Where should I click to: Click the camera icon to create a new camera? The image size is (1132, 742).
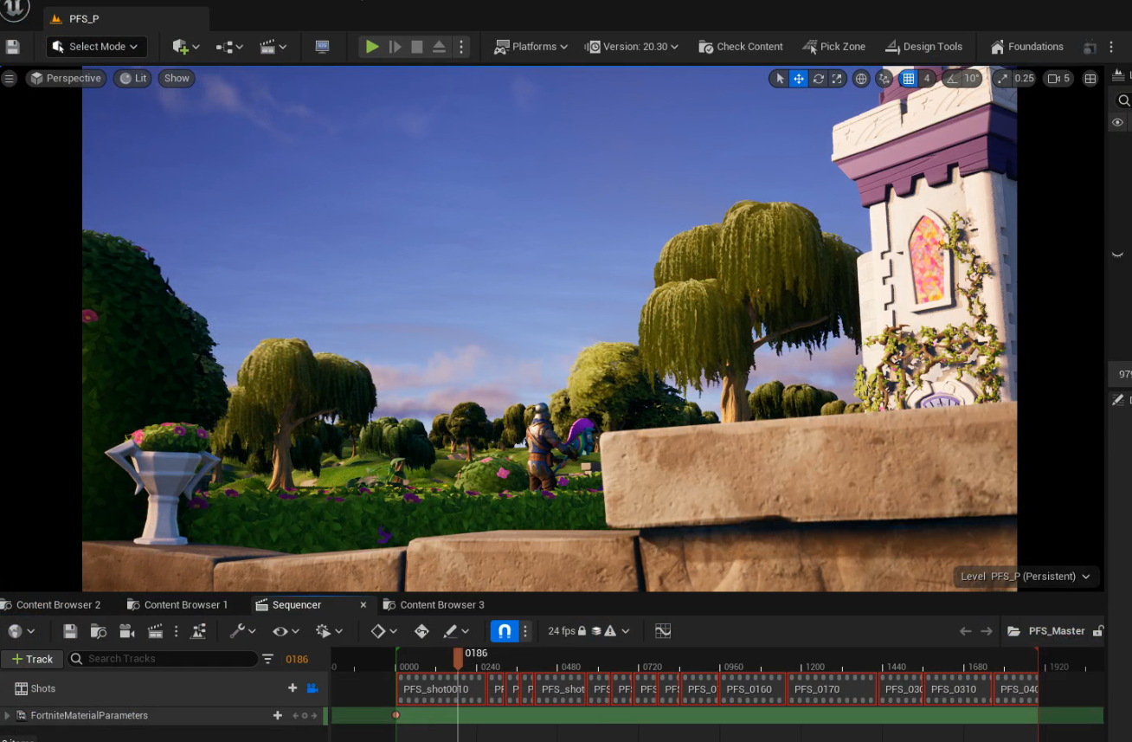125,630
